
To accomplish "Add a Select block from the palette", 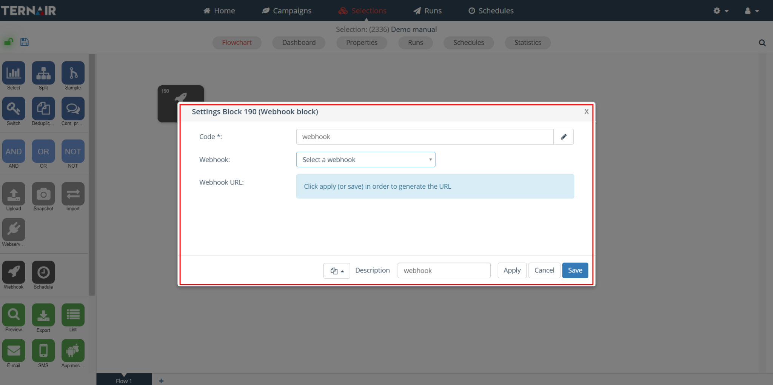I will point(14,73).
